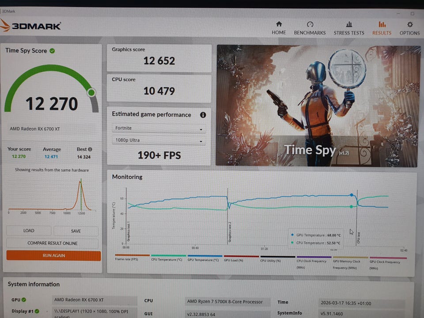The height and width of the screenshot is (318, 424).
Task: Toggle the GPU Temperature legend swatch
Action: (205, 256)
